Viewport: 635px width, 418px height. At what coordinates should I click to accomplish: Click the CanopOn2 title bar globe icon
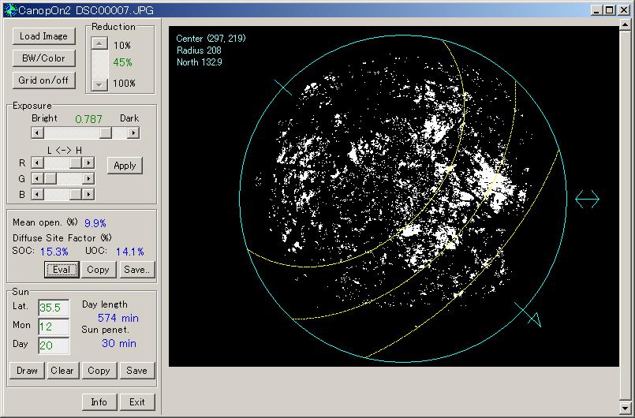click(10, 10)
